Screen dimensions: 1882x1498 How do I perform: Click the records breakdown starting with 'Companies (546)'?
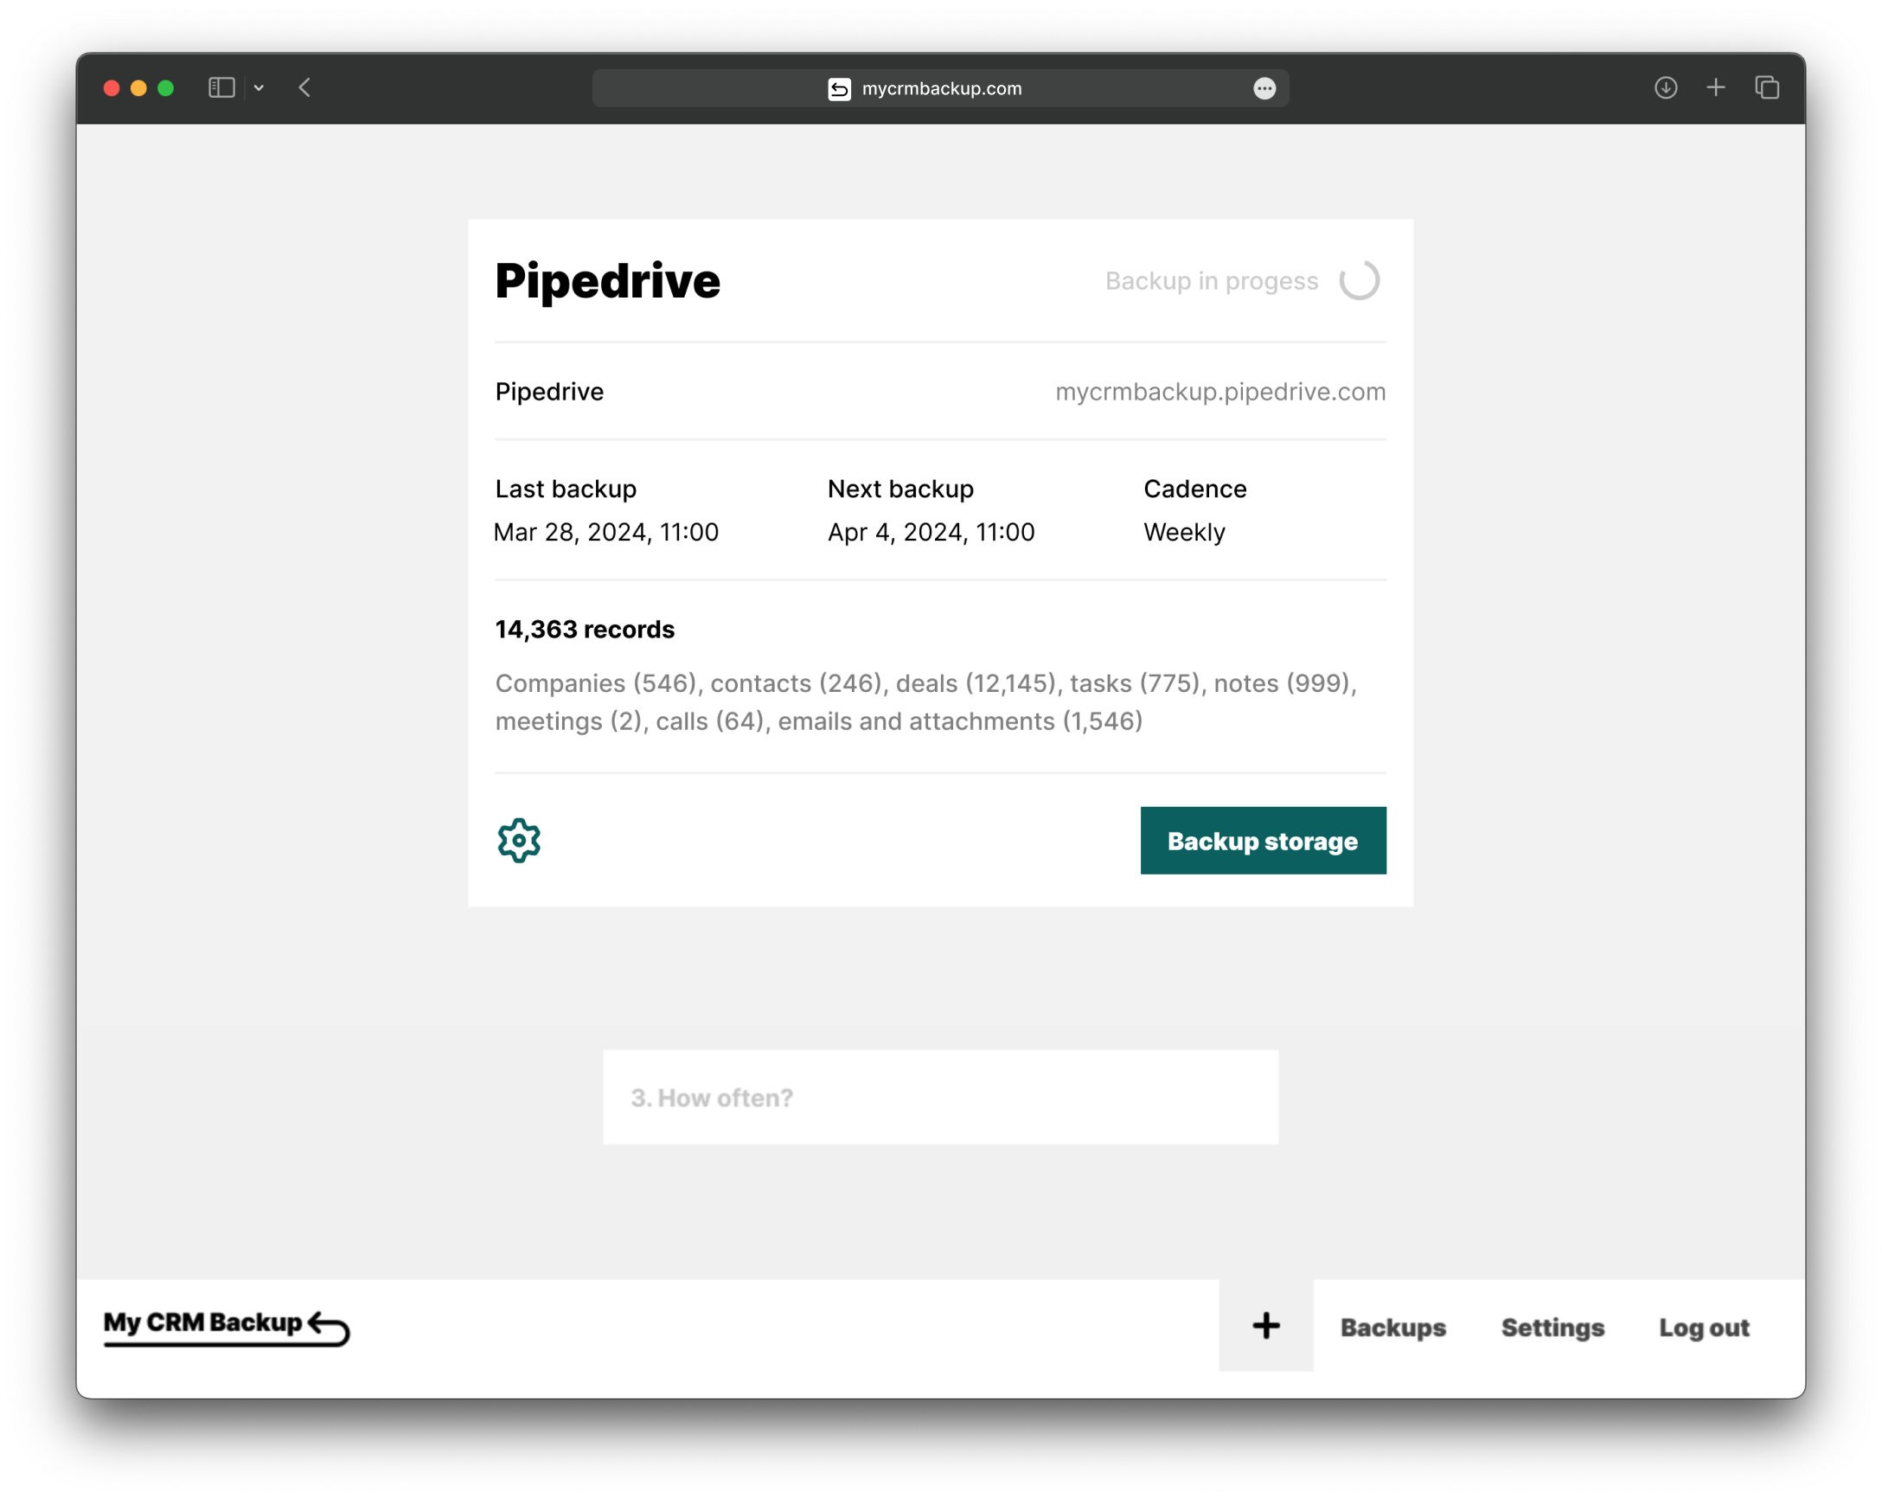point(926,701)
